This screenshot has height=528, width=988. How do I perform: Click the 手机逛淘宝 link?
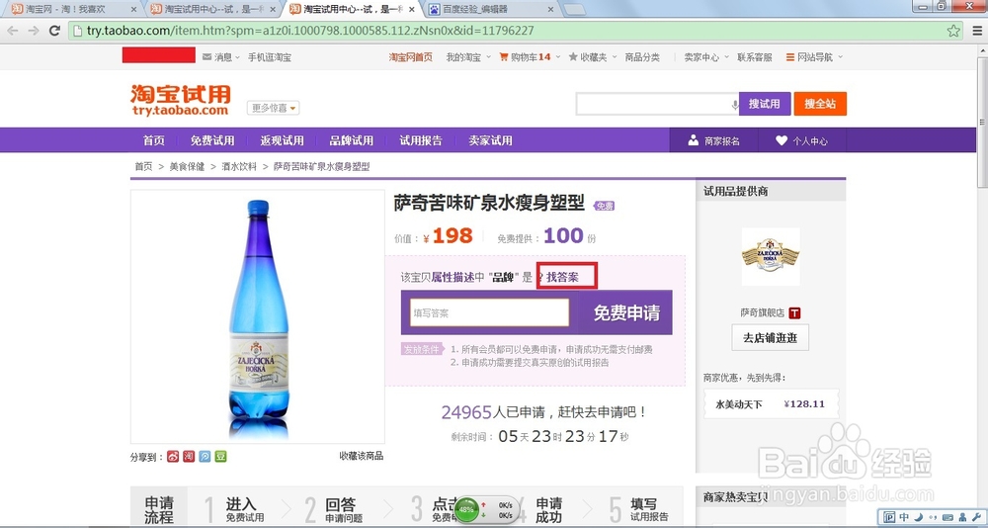tap(269, 56)
